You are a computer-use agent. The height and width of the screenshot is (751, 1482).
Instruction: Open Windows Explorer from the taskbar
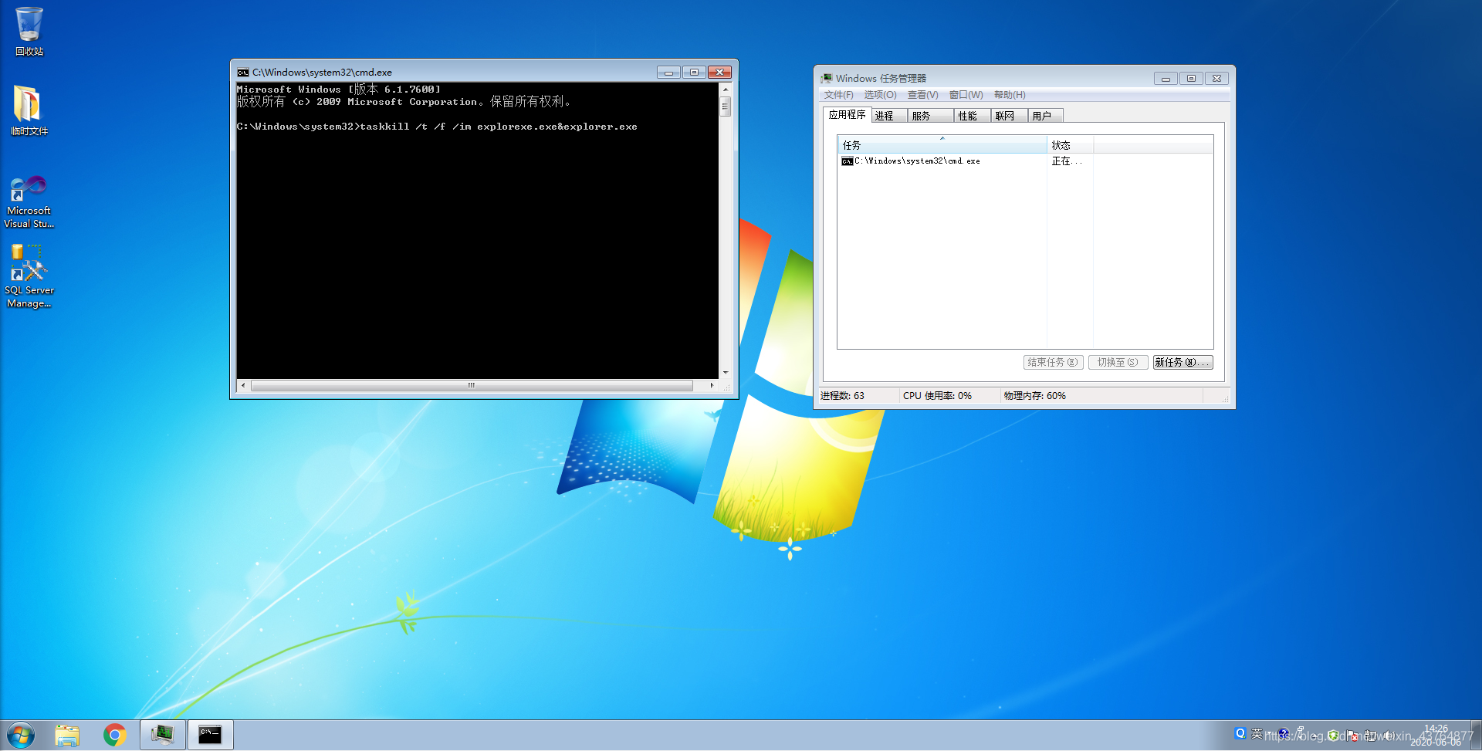click(67, 735)
